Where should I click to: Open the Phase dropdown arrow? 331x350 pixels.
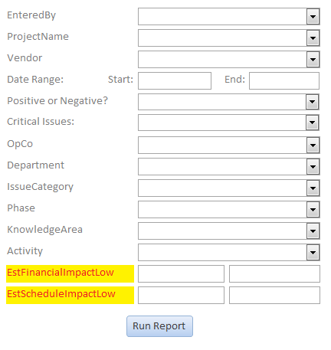tap(313, 210)
